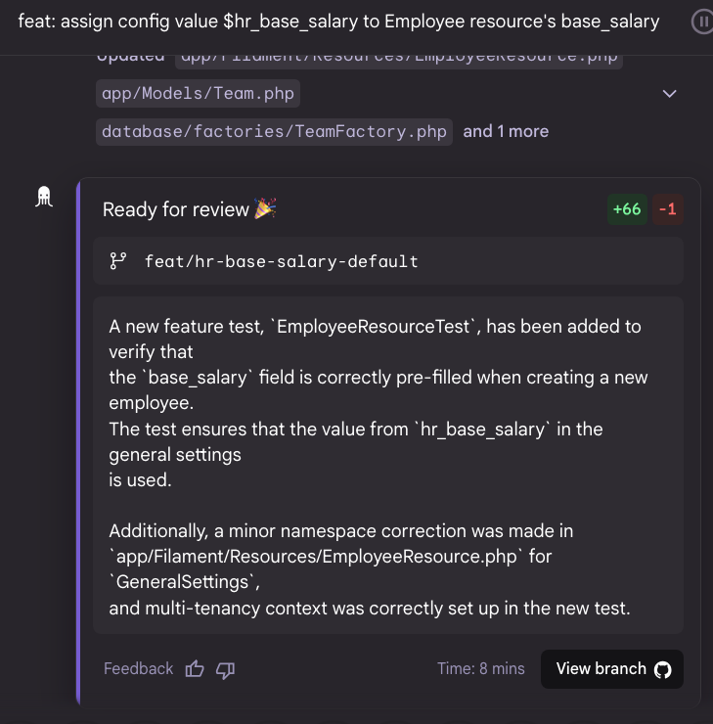Click the thumbs up feedback icon
This screenshot has height=724, width=713.
[195, 669]
